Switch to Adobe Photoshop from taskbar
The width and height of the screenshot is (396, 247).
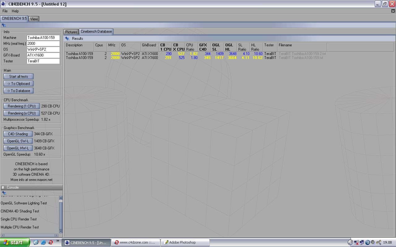pos(185,242)
